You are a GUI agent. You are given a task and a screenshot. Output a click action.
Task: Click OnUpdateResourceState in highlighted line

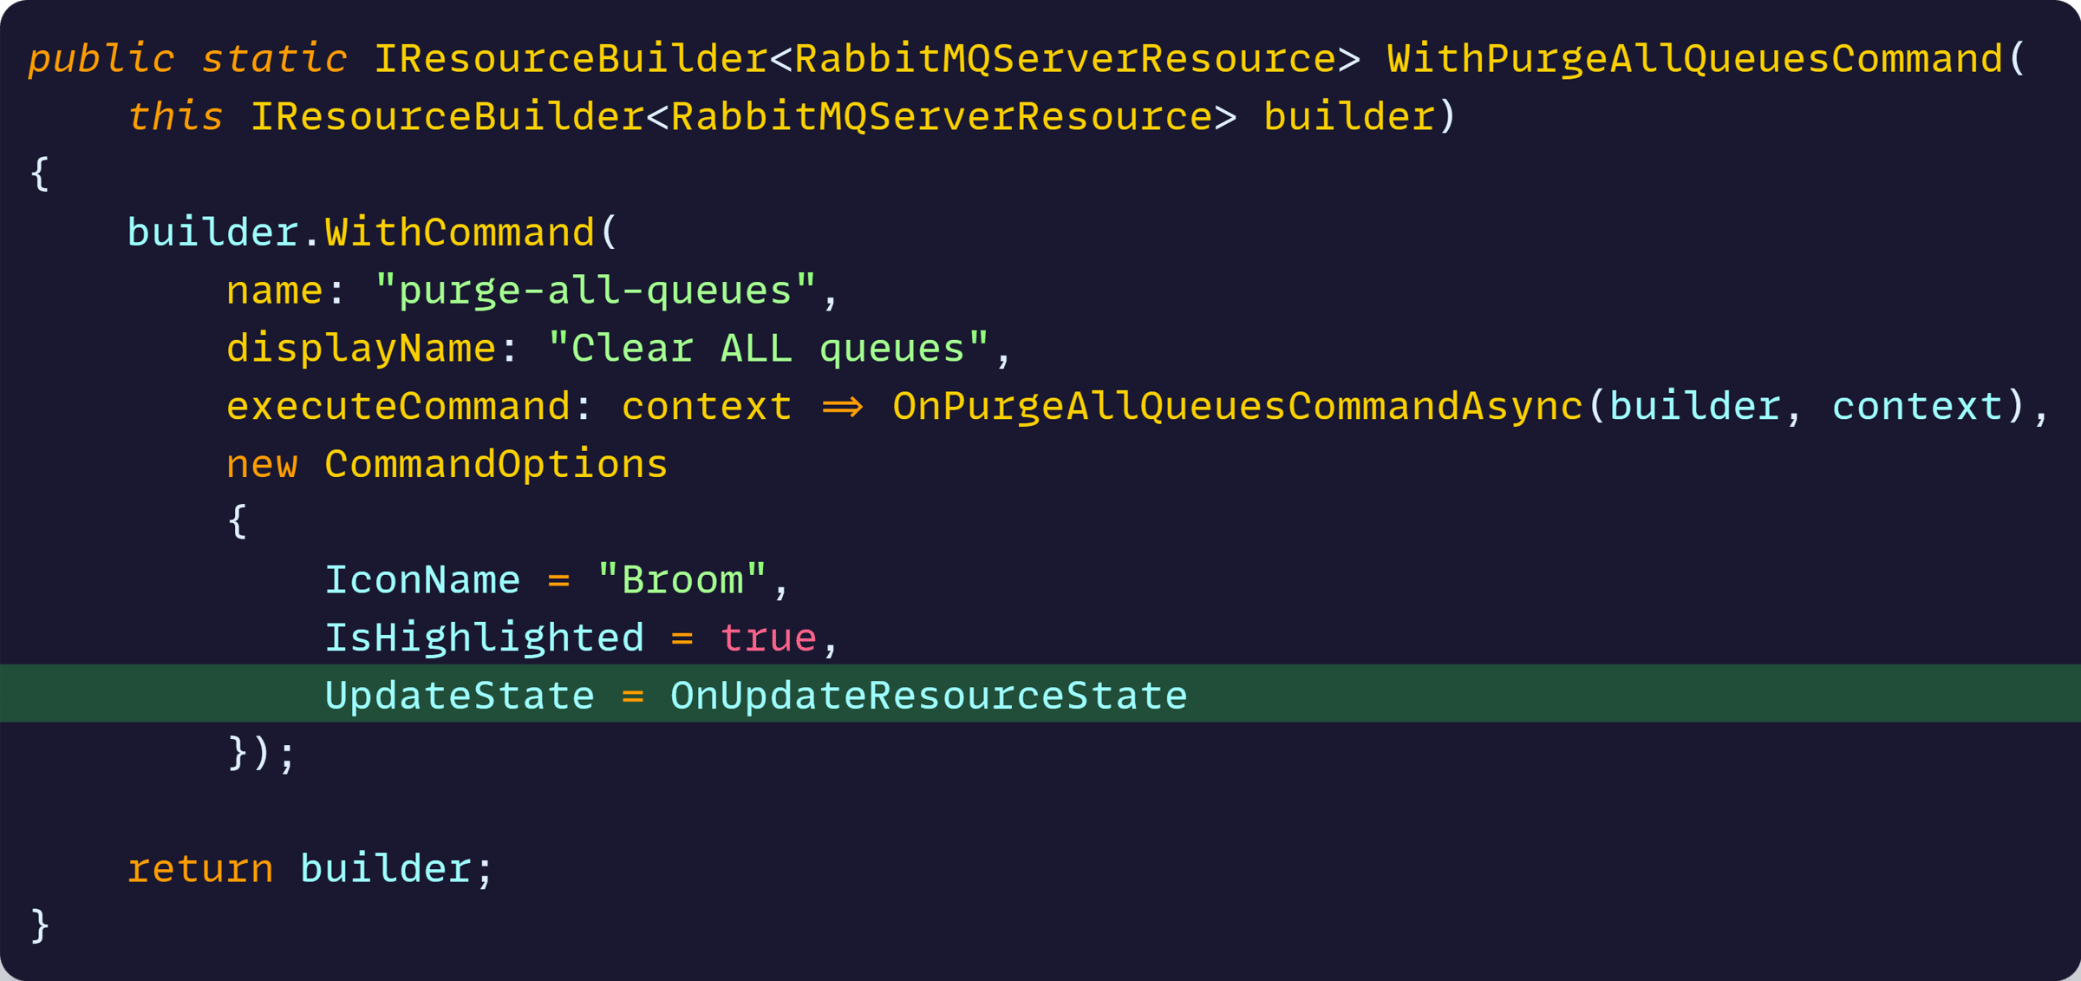(x=929, y=696)
